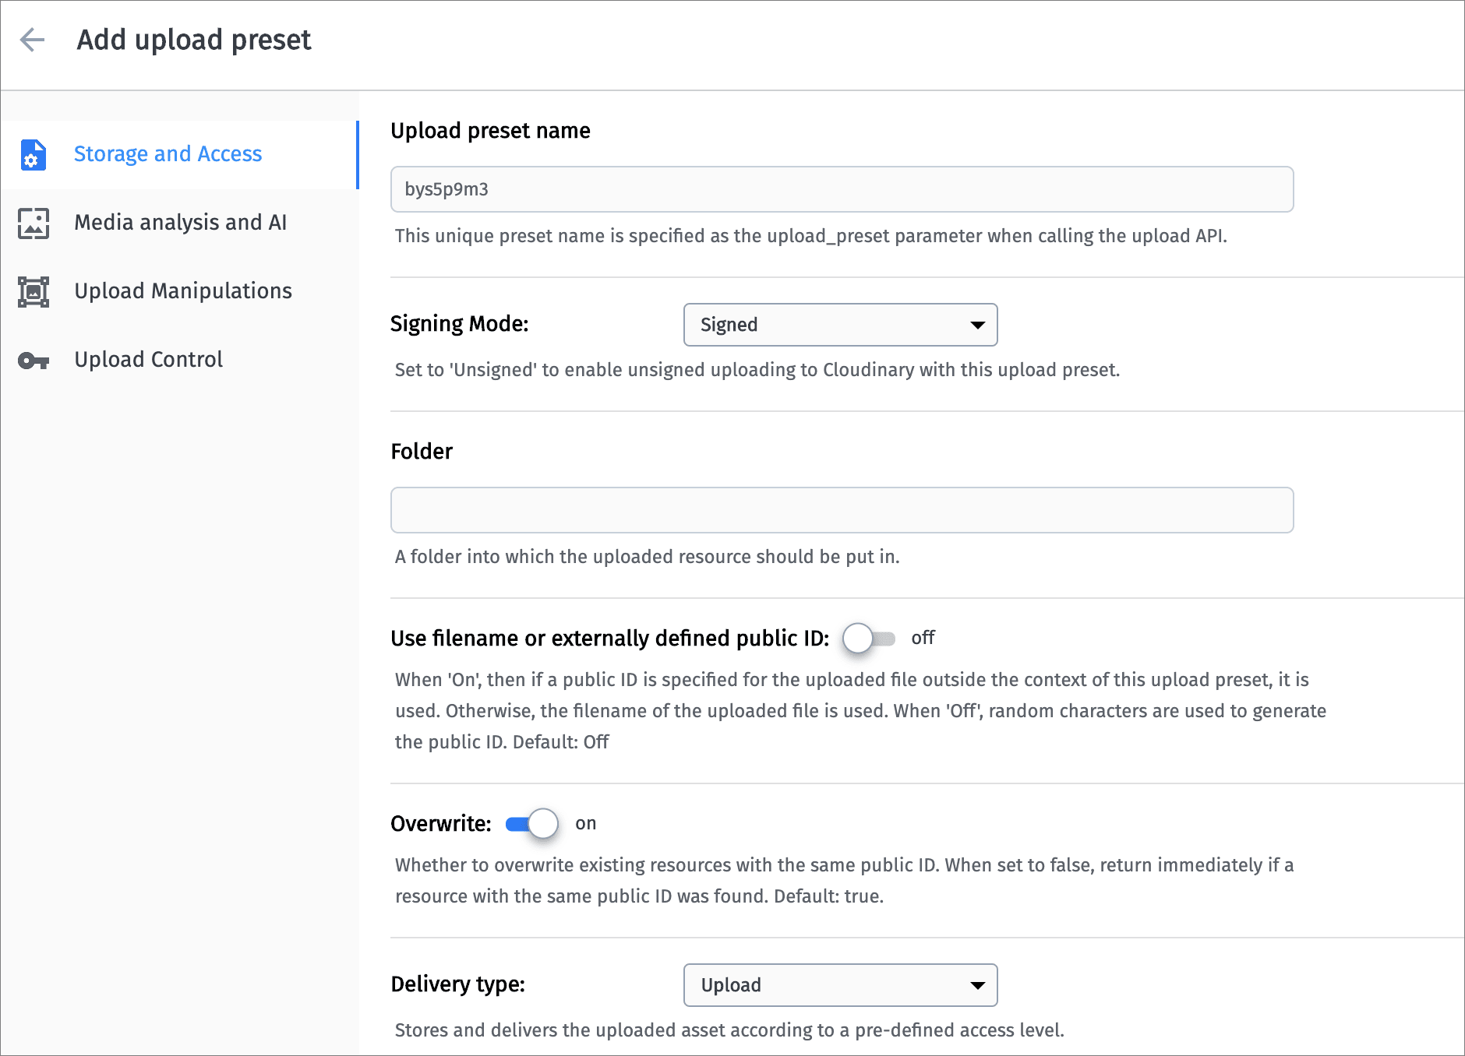Switch to Media analysis and AI tab
The image size is (1465, 1056).
pos(180,223)
